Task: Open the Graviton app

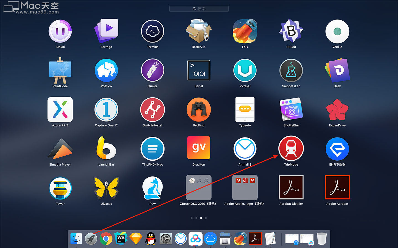Action: click(x=199, y=148)
